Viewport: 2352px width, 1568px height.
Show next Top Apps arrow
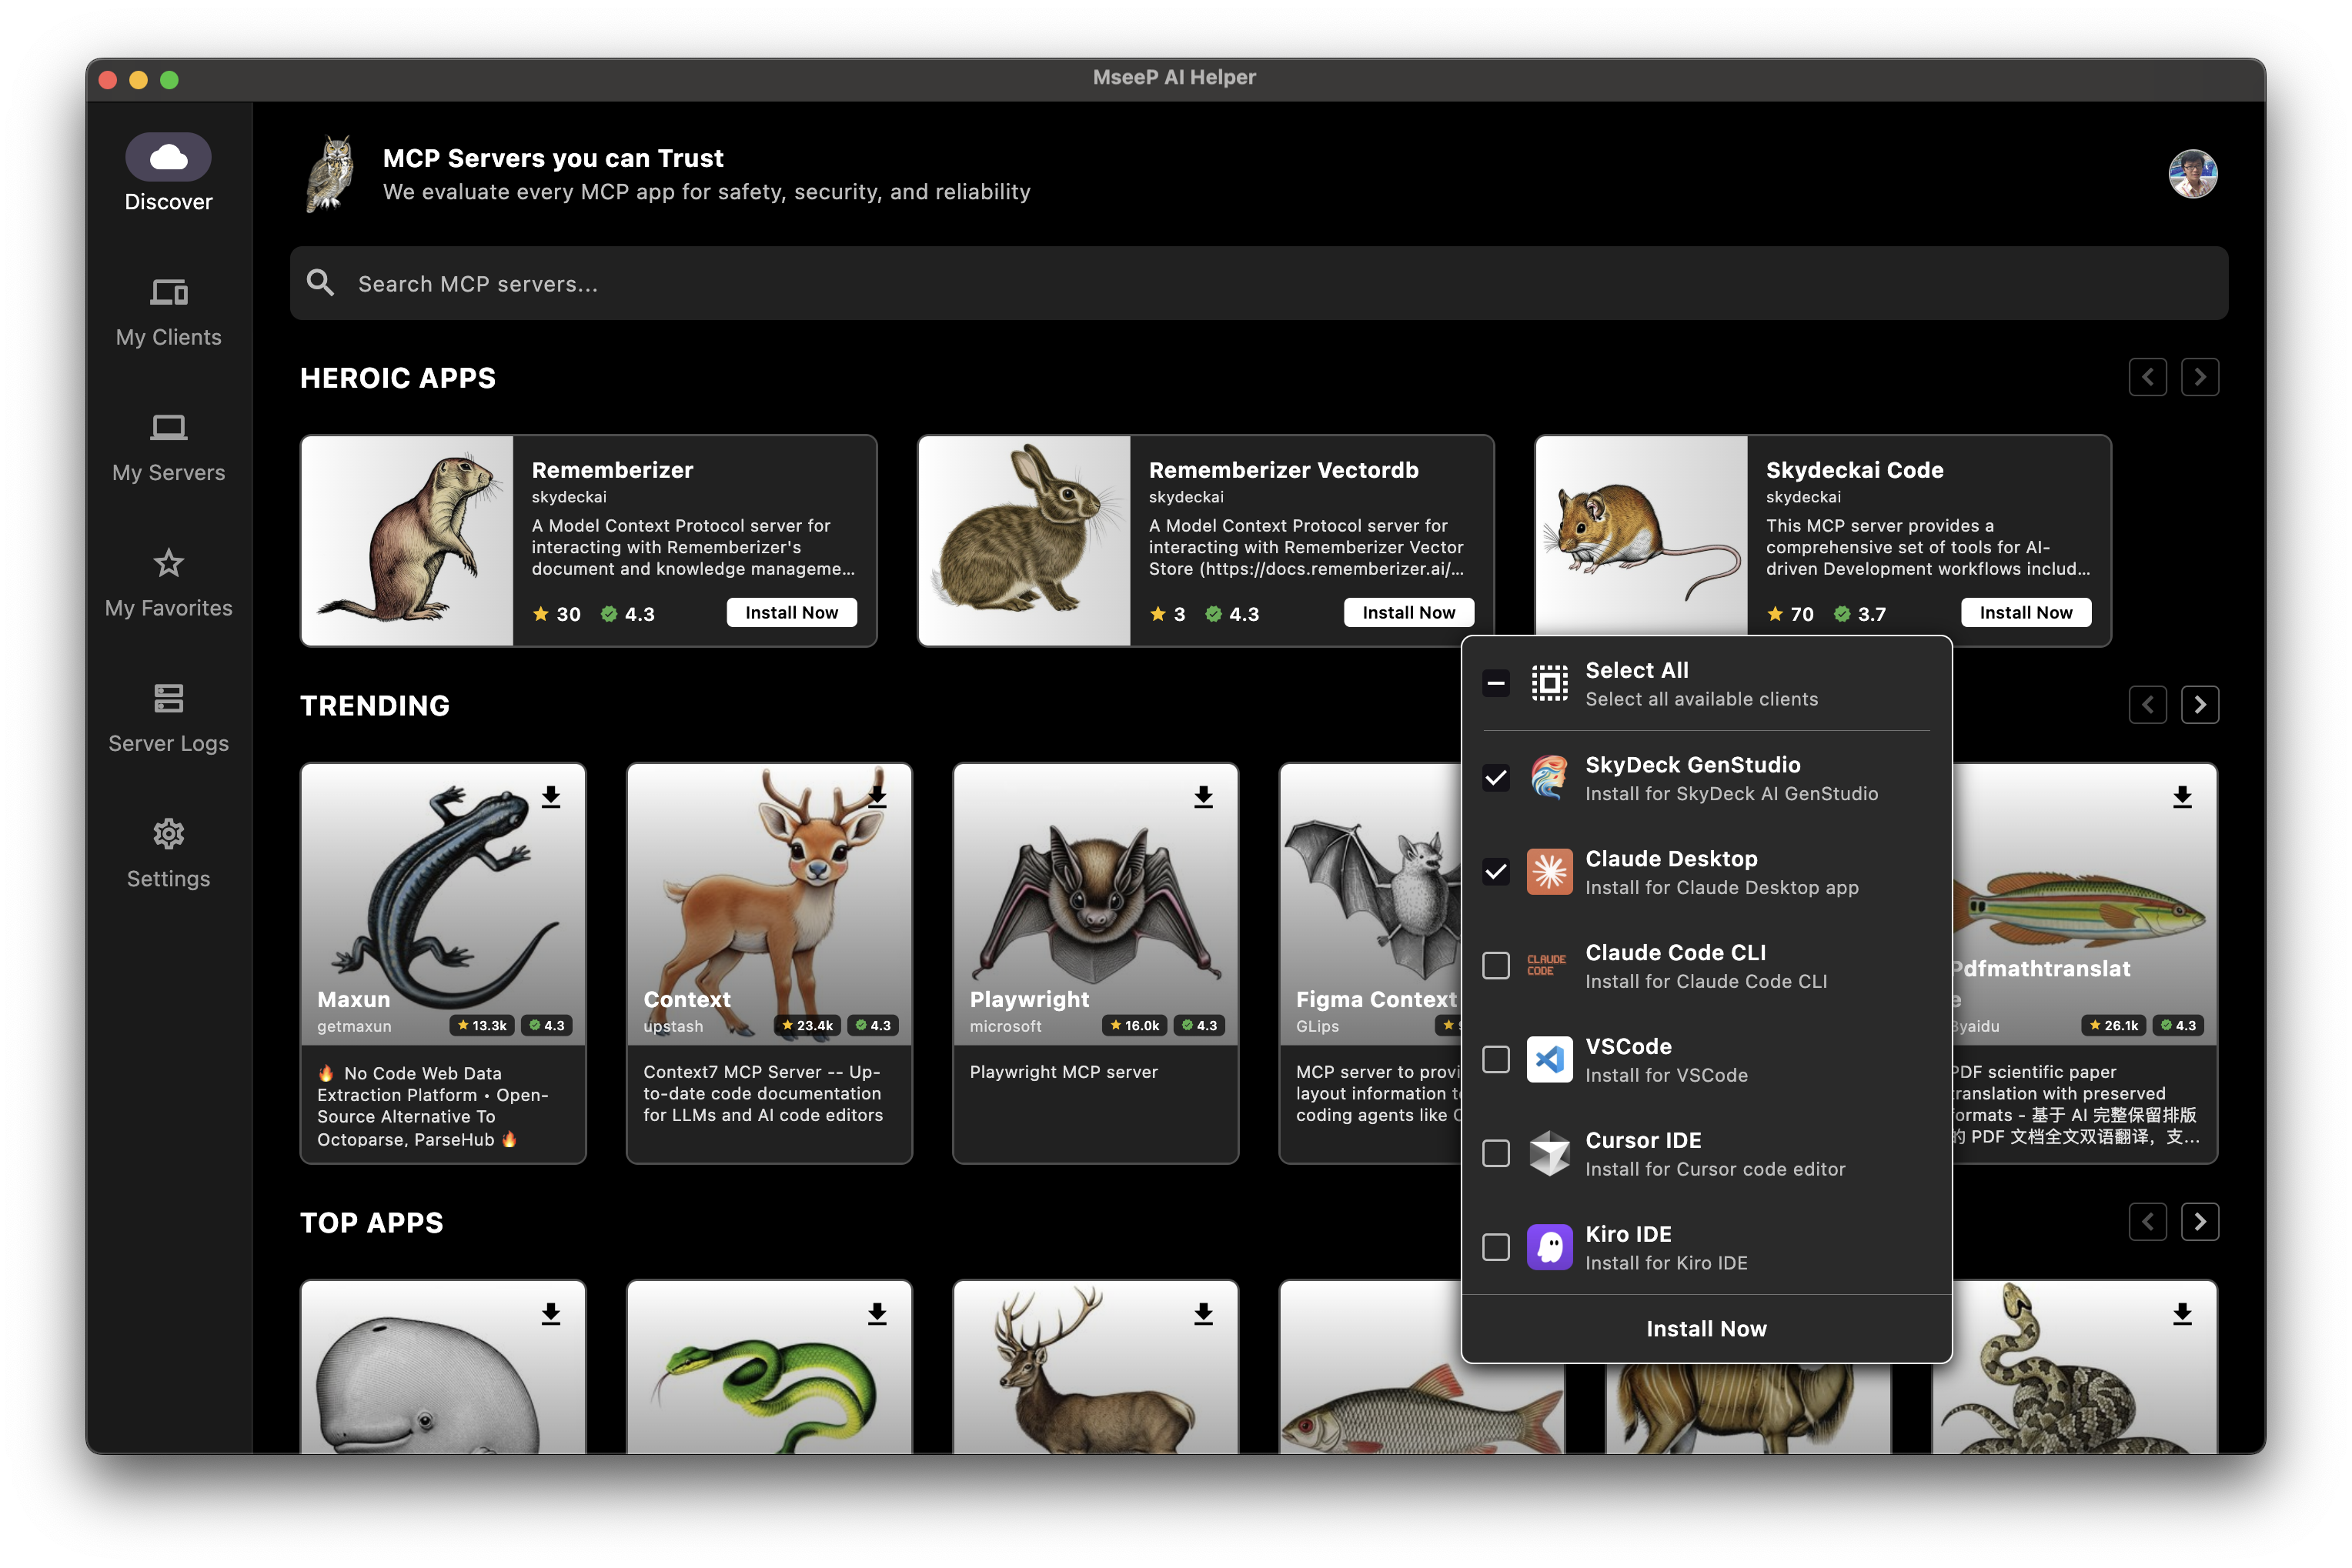[2199, 1222]
